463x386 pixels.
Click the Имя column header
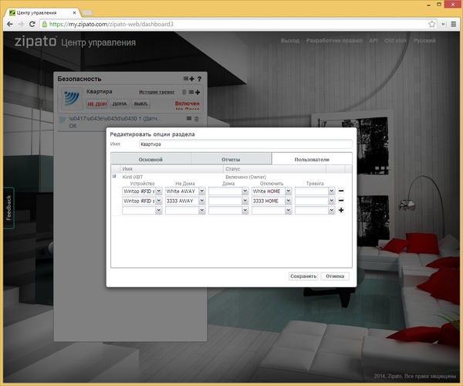click(x=171, y=169)
